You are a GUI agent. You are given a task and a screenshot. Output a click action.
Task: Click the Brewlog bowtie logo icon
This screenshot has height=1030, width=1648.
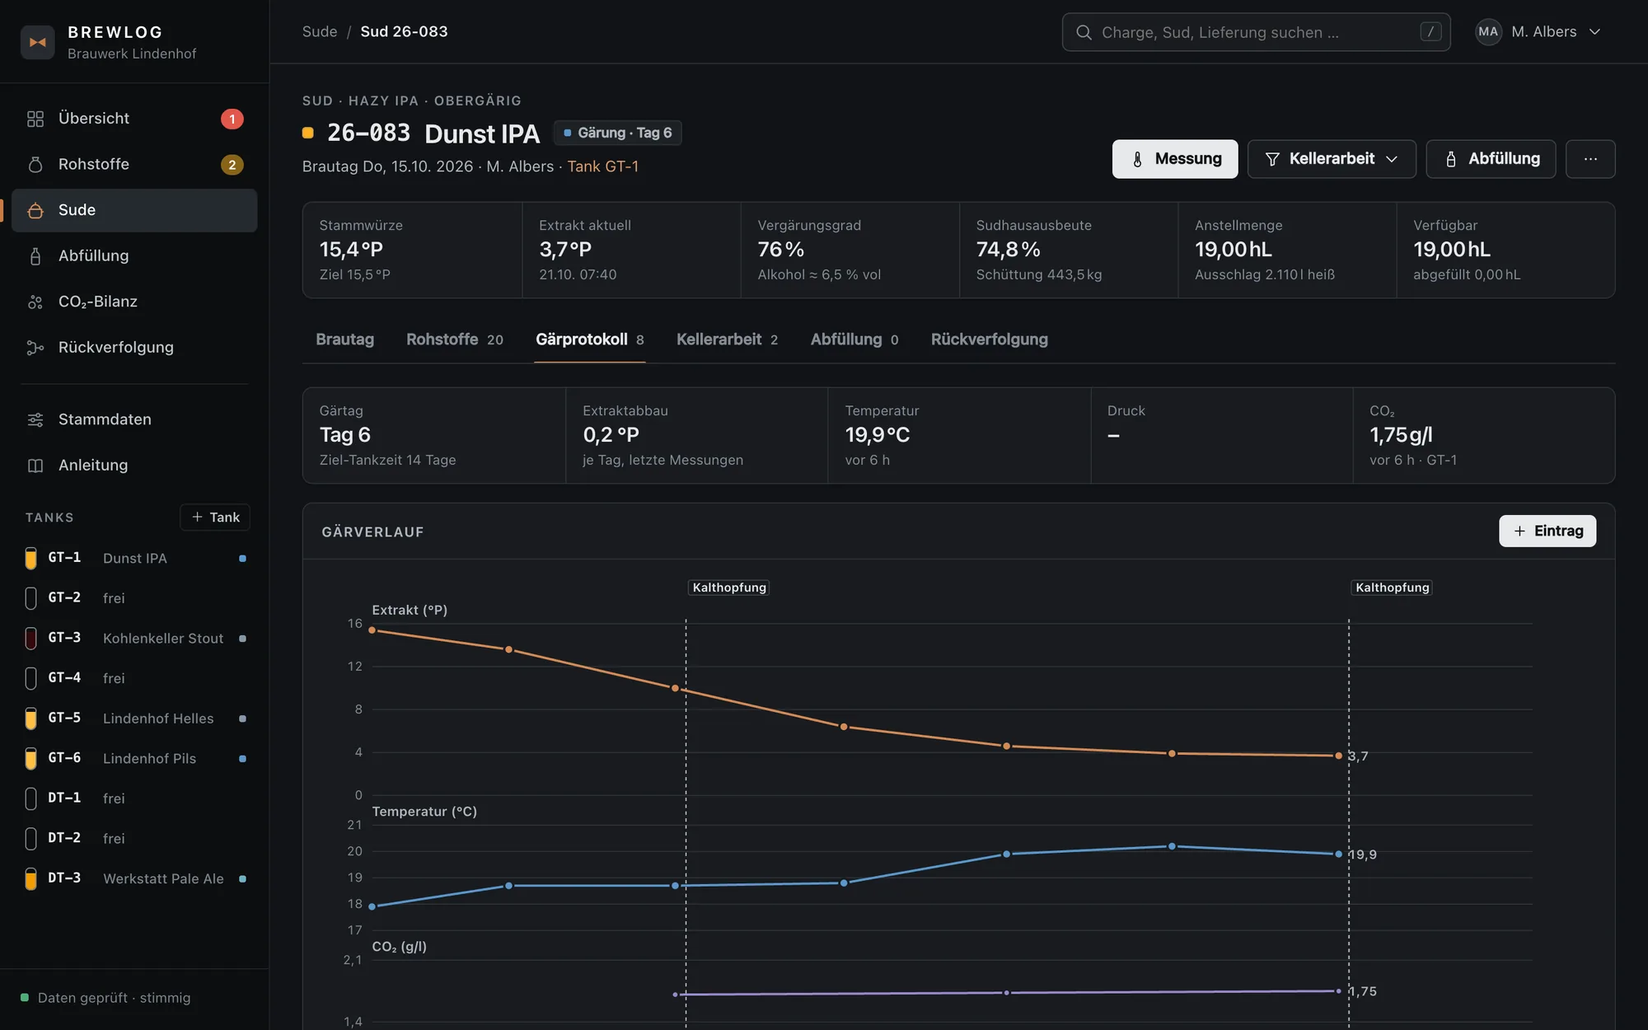pyautogui.click(x=38, y=42)
